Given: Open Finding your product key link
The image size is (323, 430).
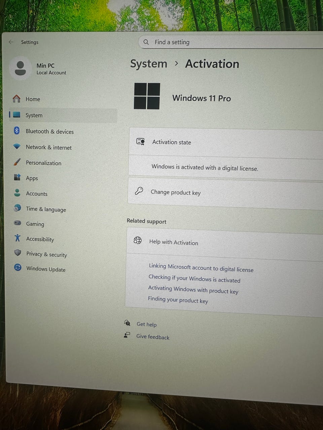Looking at the screenshot, I should [178, 300].
